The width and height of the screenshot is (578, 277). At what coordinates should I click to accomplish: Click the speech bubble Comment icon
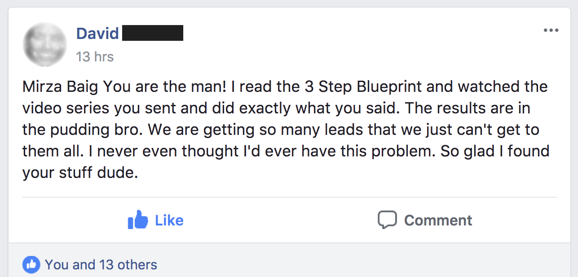[387, 220]
